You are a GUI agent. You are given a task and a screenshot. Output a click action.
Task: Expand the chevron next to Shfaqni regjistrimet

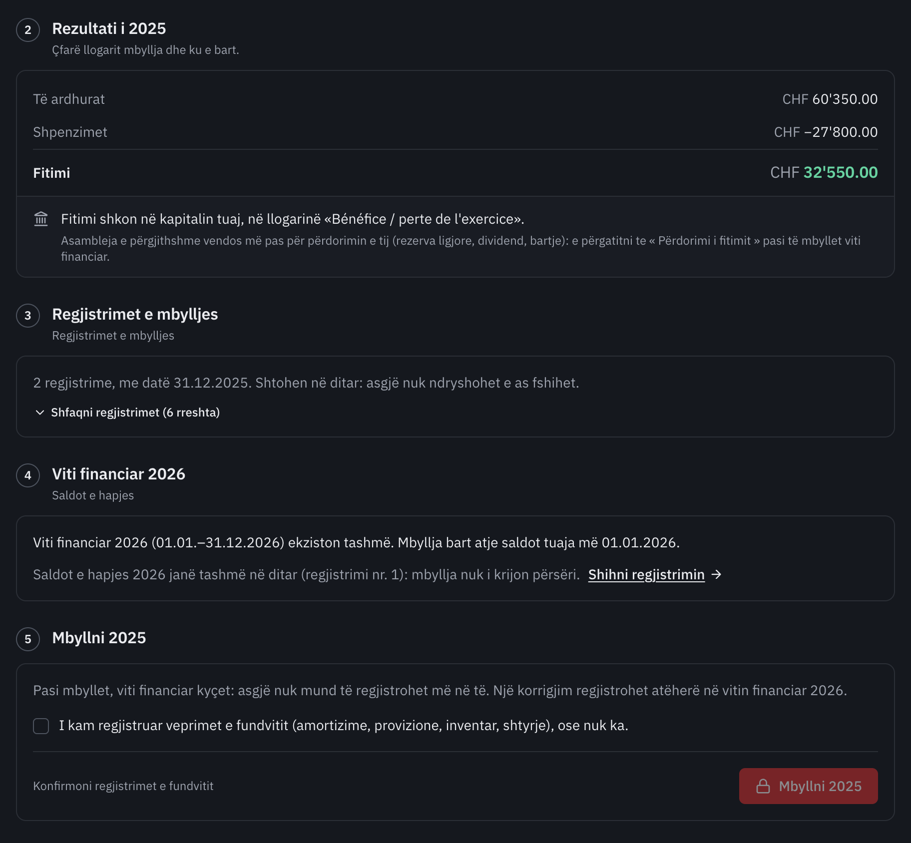tap(40, 413)
